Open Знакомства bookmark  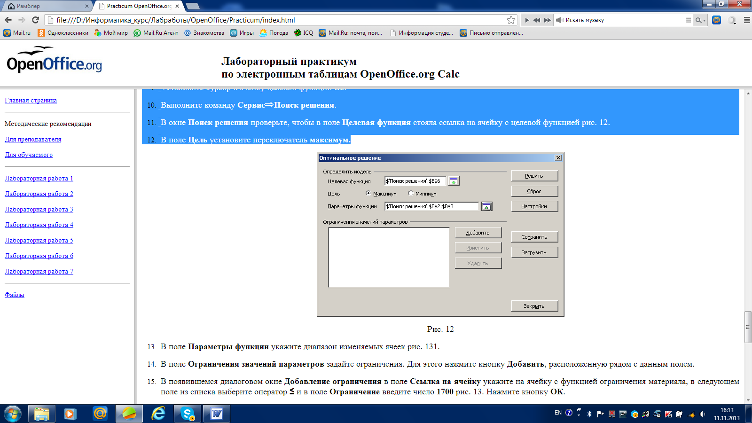click(204, 33)
